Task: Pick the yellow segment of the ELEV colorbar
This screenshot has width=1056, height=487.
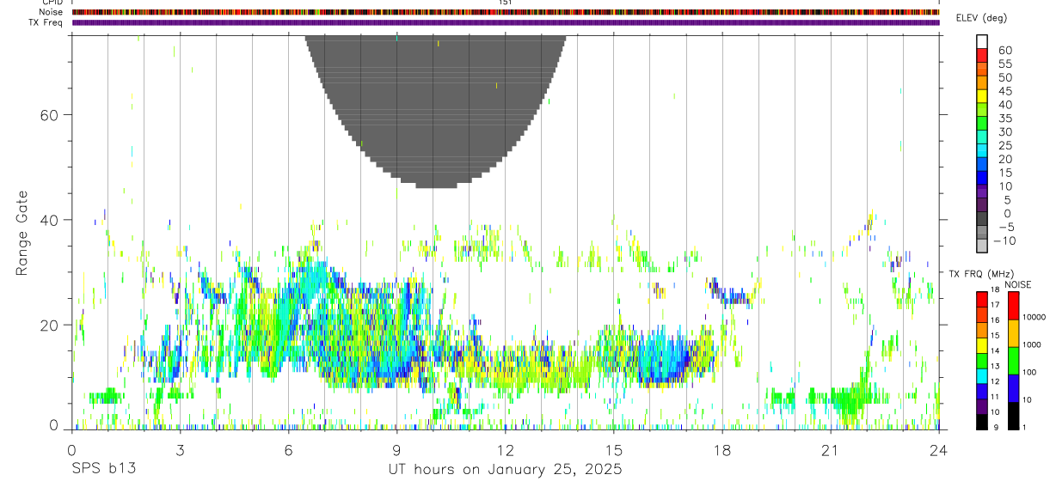Action: pos(982,96)
